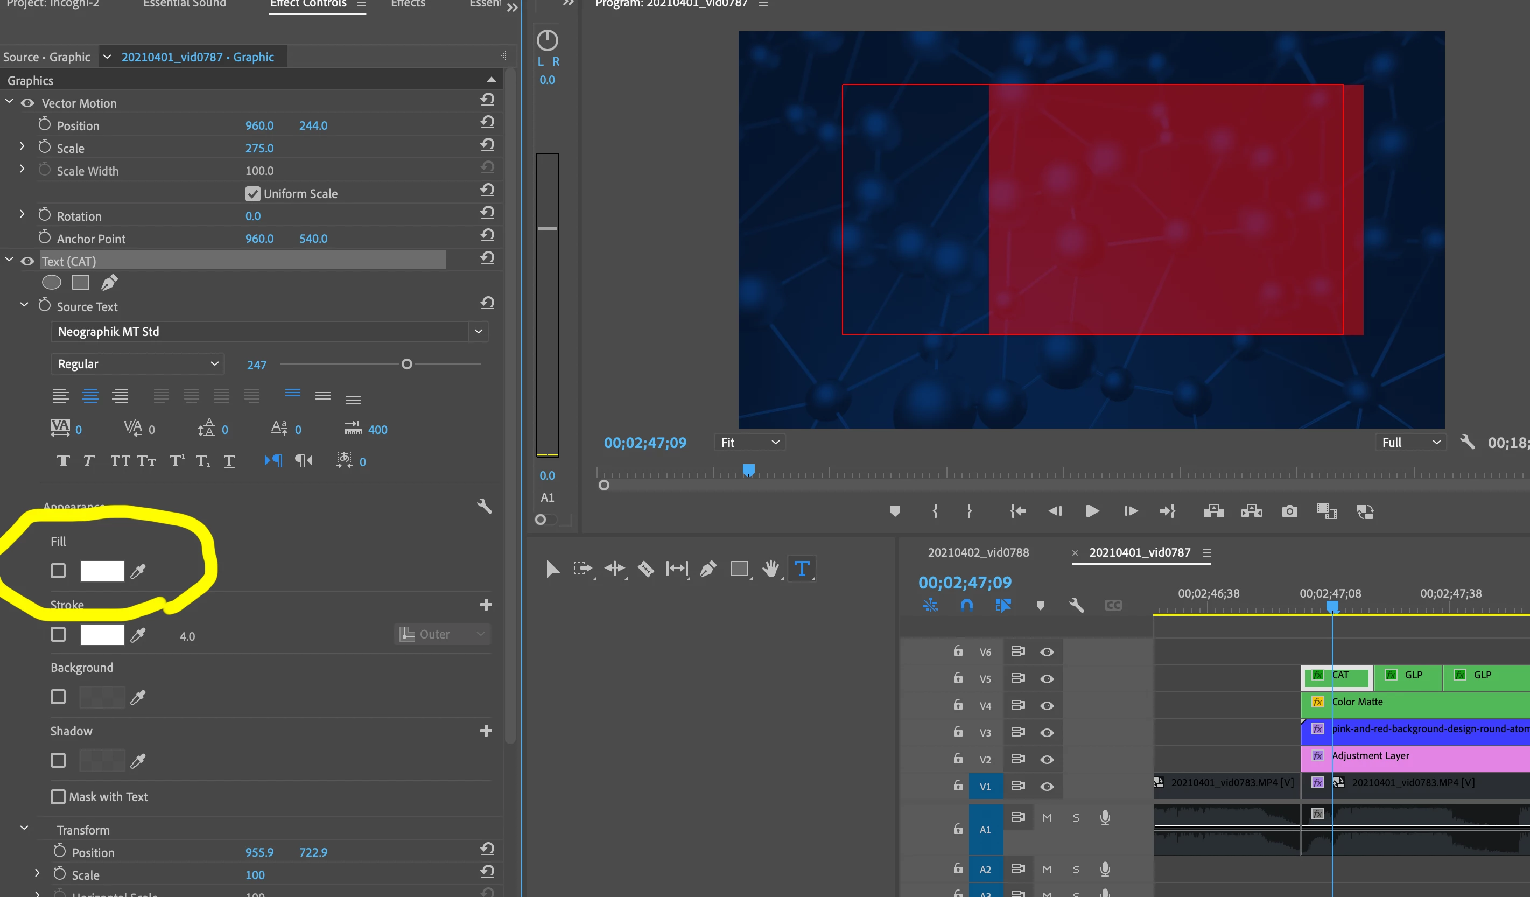1530x897 pixels.
Task: Click Export Frame camera icon
Action: coord(1289,511)
